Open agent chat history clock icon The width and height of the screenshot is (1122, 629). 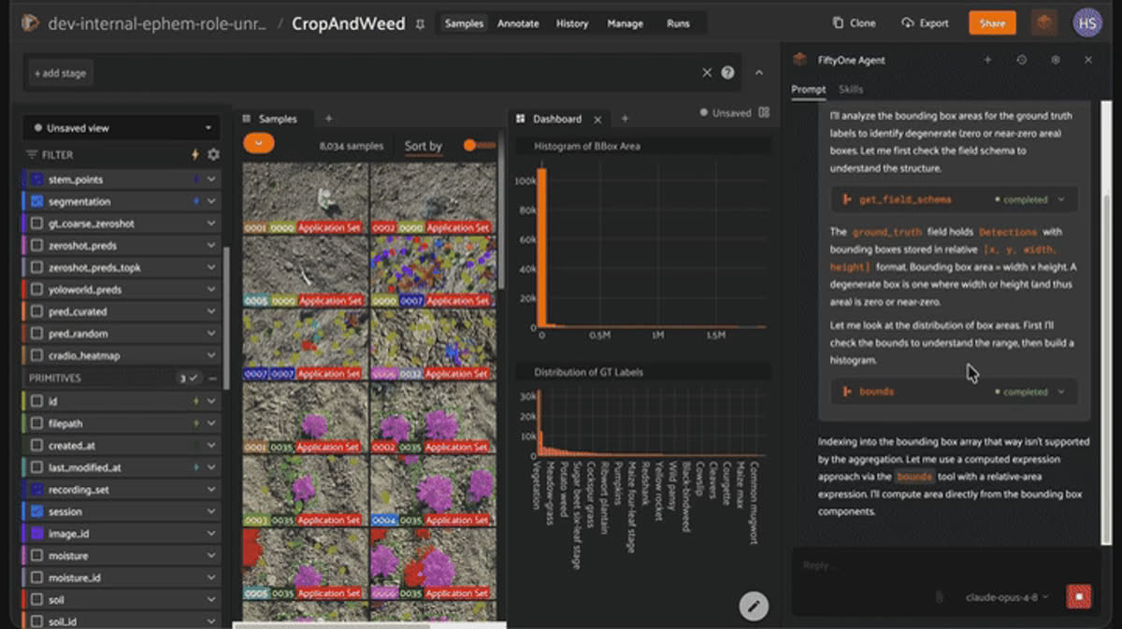(x=1021, y=60)
